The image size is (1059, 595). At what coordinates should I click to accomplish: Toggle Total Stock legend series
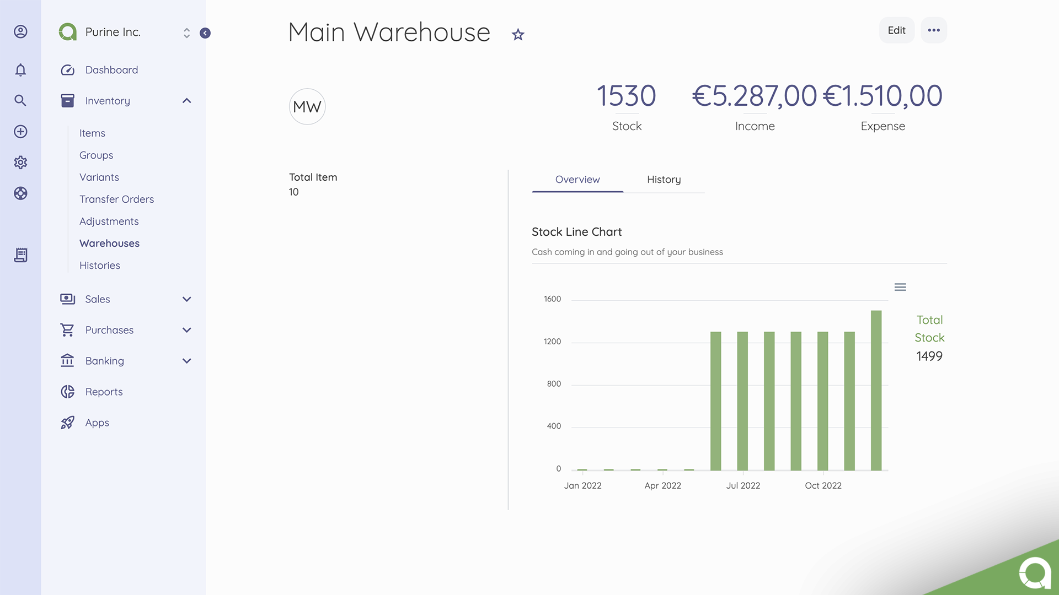click(x=929, y=329)
